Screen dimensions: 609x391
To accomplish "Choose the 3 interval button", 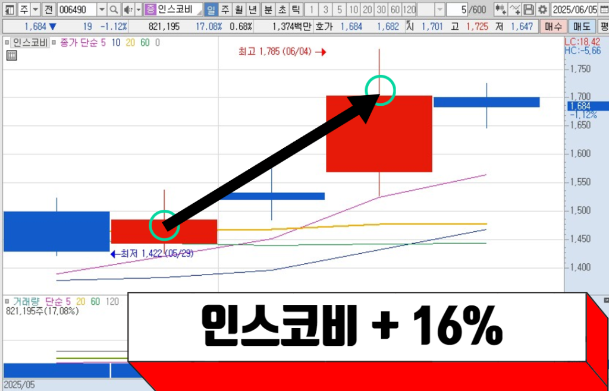I will (x=325, y=9).
